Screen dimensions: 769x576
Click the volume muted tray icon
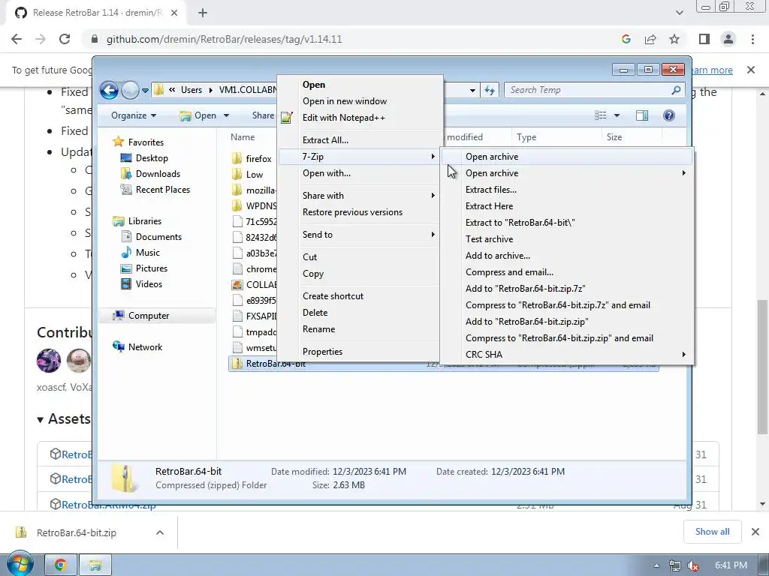click(693, 565)
